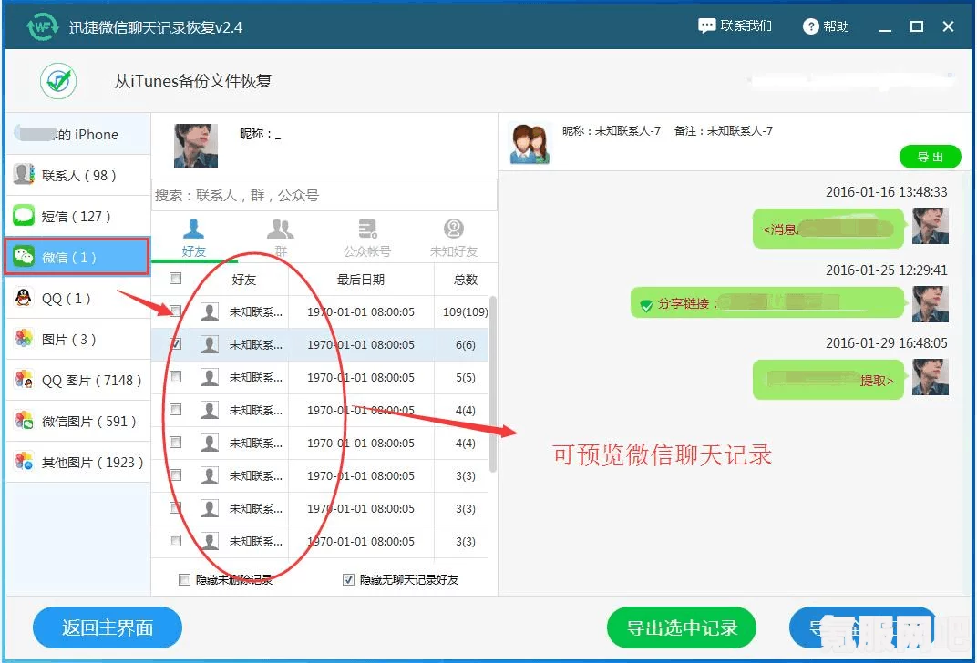
Task: Open 联系我们 chat bubble icon
Action: point(706,26)
